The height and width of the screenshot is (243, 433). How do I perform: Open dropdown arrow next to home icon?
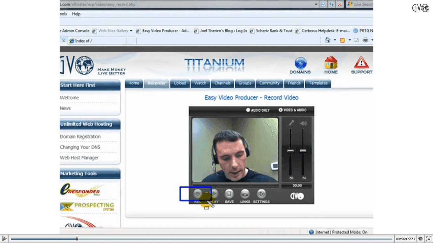[x=335, y=40]
